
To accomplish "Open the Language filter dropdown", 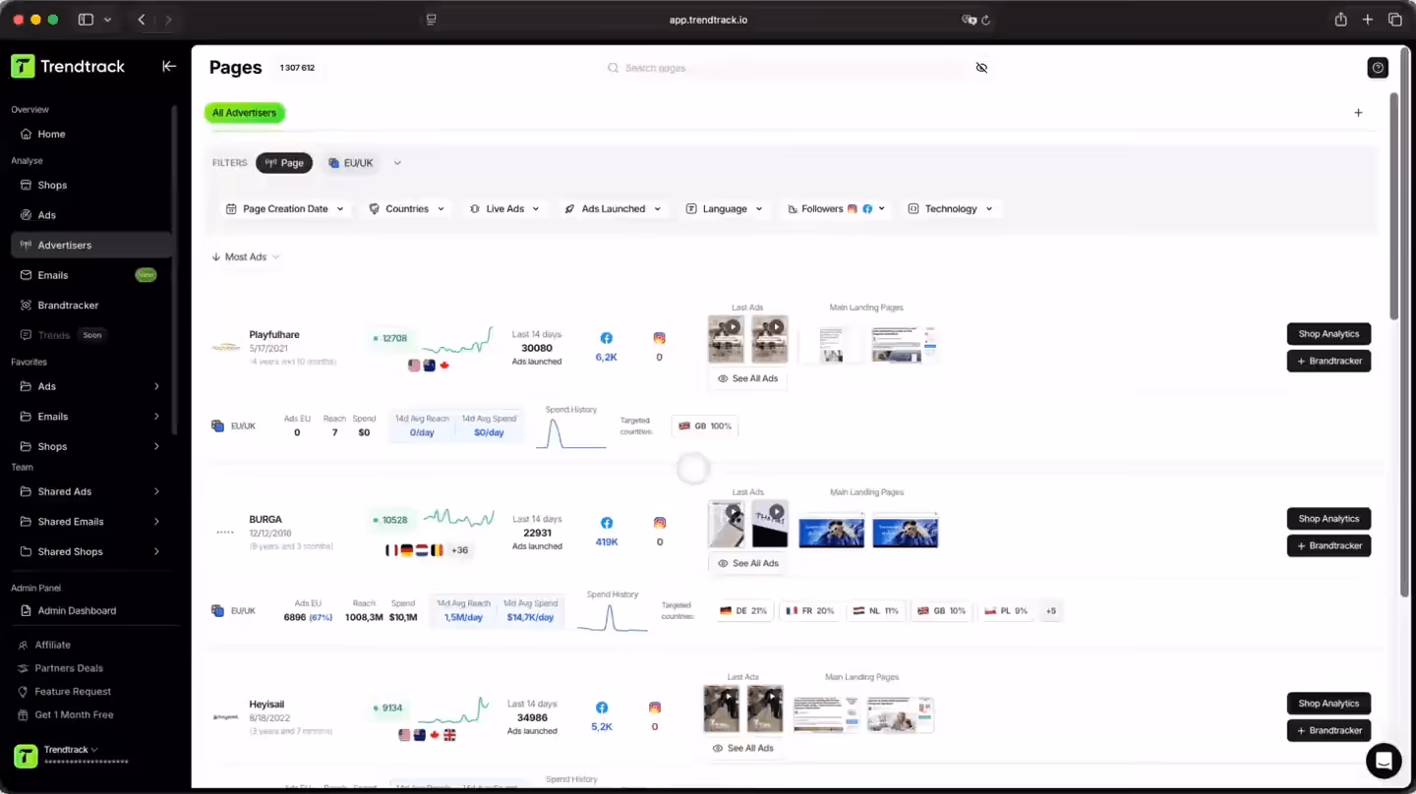I will (725, 208).
